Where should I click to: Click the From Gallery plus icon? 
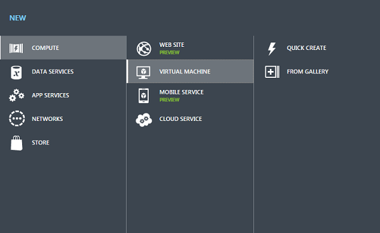[272, 72]
